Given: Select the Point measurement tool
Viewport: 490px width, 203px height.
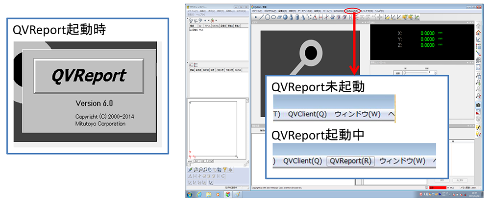Looking at the screenshot, I should [256, 18].
